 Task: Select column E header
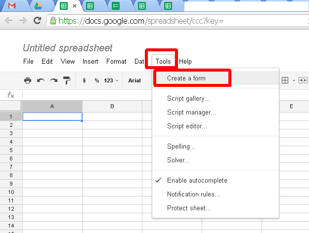click(291, 106)
